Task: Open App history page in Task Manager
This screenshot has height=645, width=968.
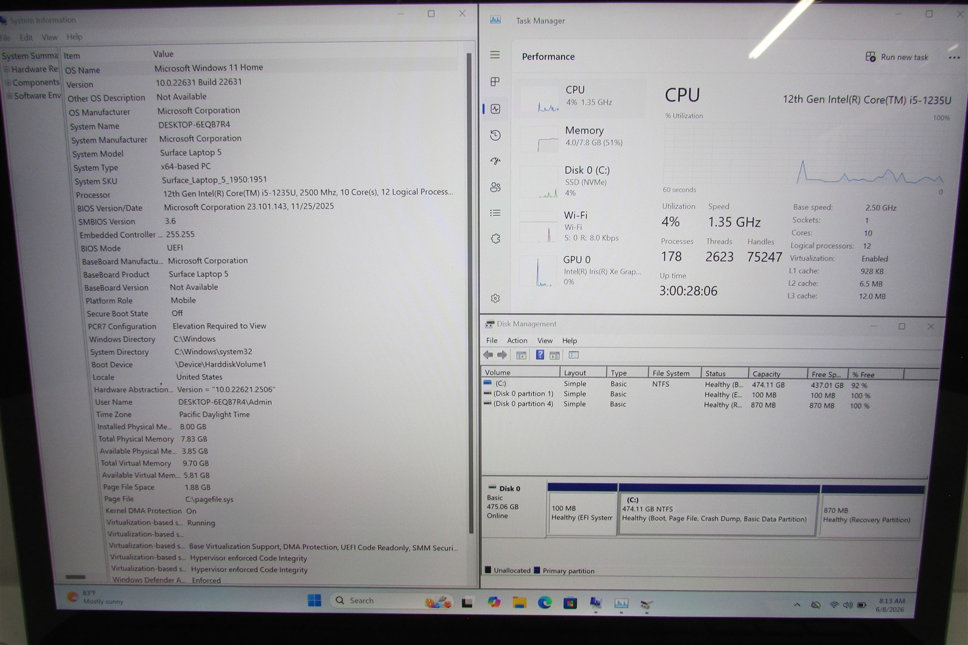Action: 495,135
